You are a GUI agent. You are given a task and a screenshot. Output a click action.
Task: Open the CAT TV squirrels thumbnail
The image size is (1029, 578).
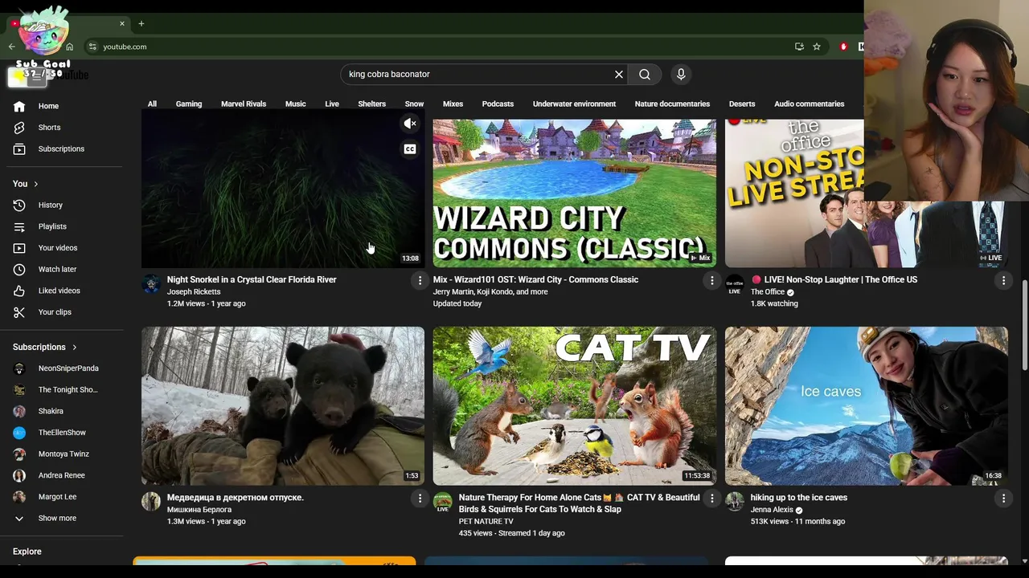click(574, 405)
